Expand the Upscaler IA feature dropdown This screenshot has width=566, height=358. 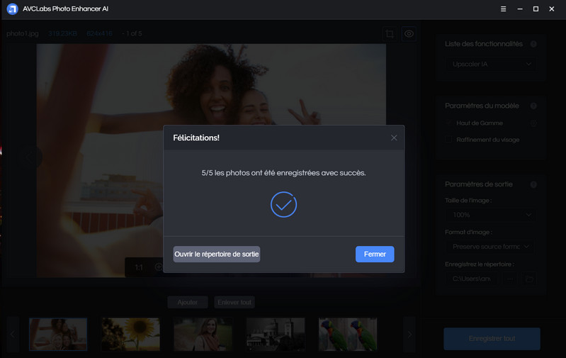point(492,65)
